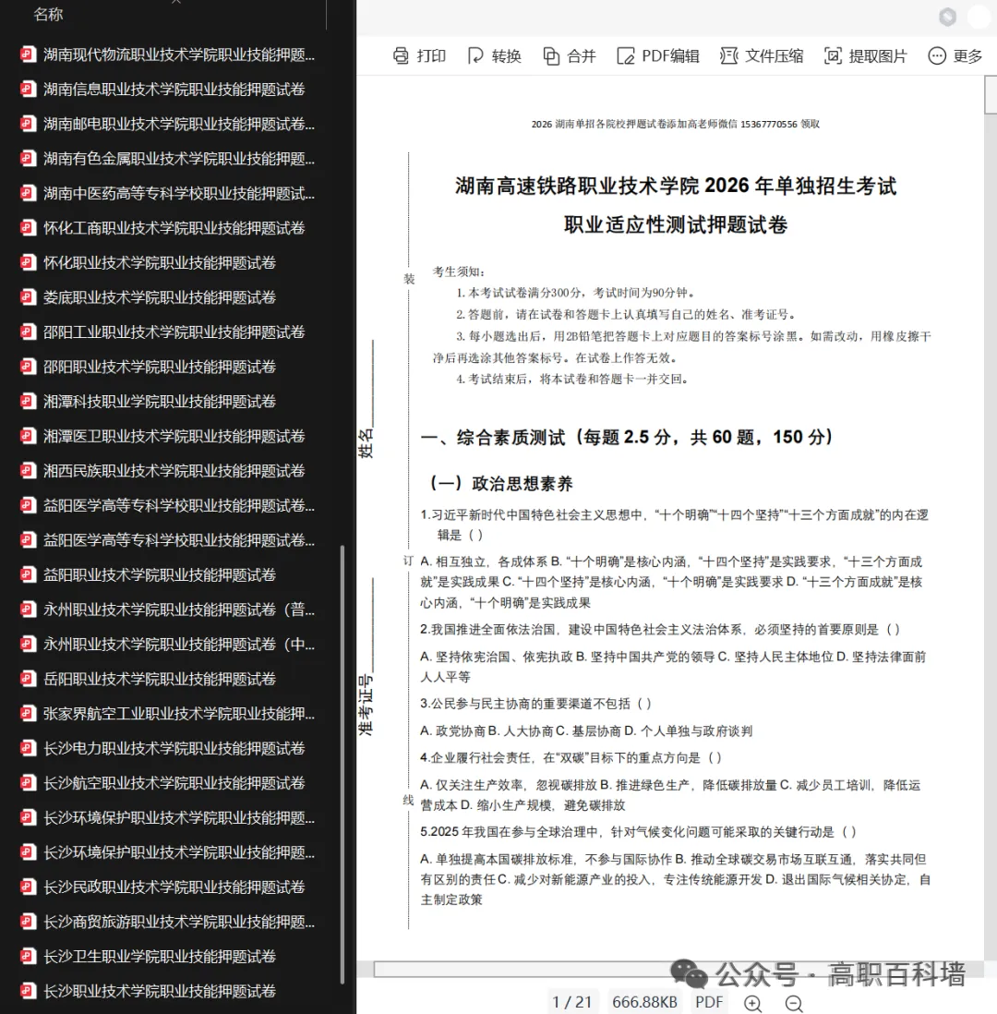The width and height of the screenshot is (997, 1014).
Task: Click PDF icon beside 长沙卫生职业学院
Action: 28,956
